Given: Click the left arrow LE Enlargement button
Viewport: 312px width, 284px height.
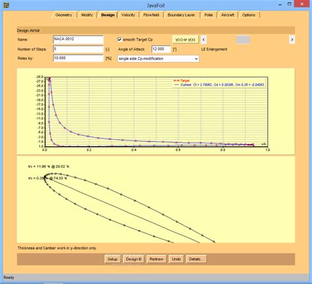Looking at the screenshot, I should (x=203, y=40).
